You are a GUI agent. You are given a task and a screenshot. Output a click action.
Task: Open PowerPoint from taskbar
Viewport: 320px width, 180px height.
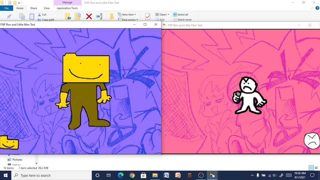(178, 175)
